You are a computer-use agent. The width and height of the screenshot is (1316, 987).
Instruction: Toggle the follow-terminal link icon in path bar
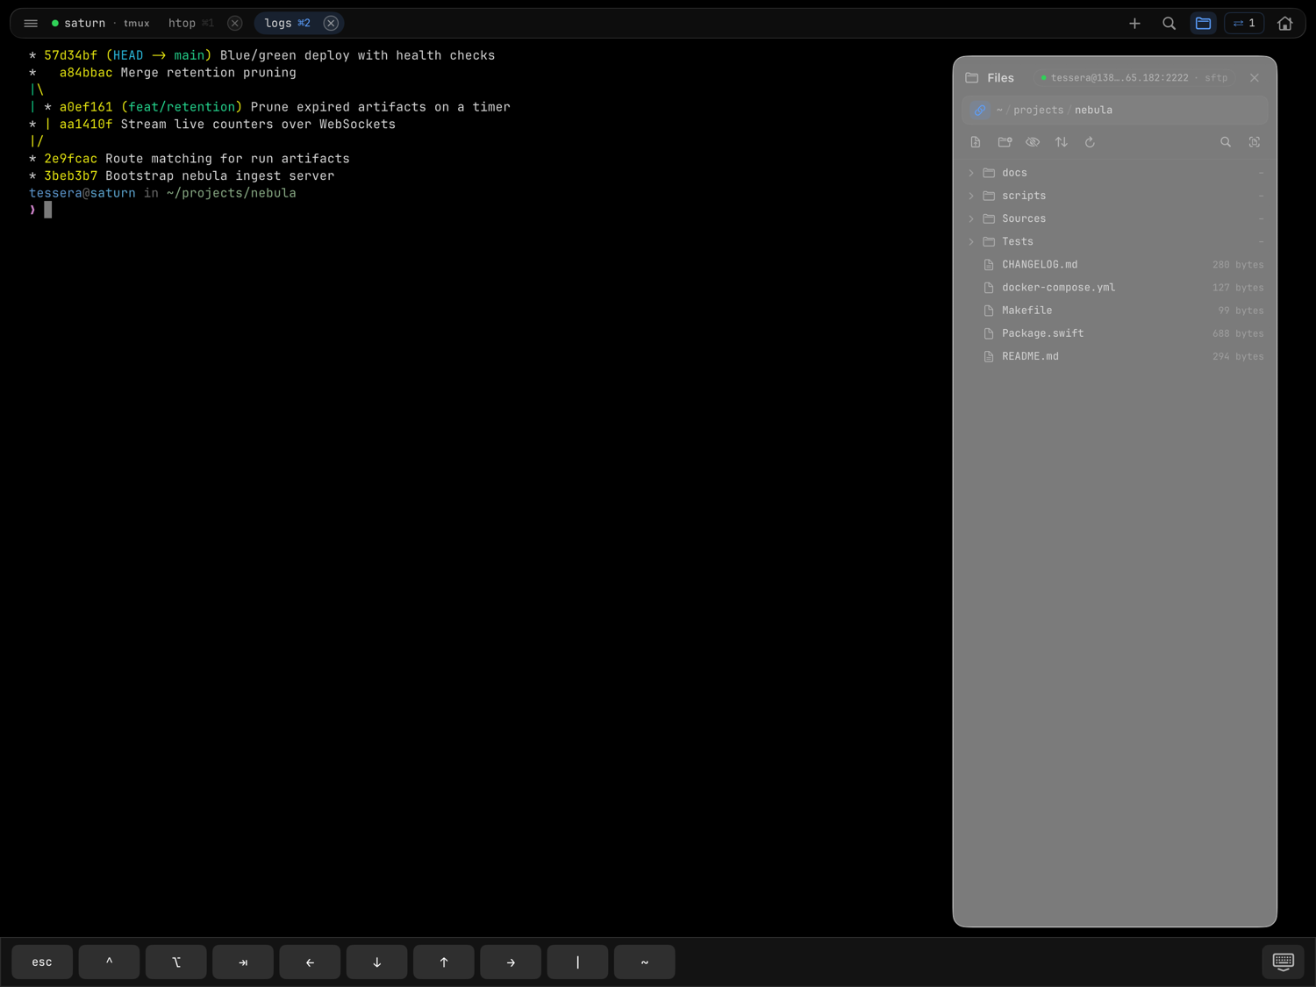(x=980, y=110)
